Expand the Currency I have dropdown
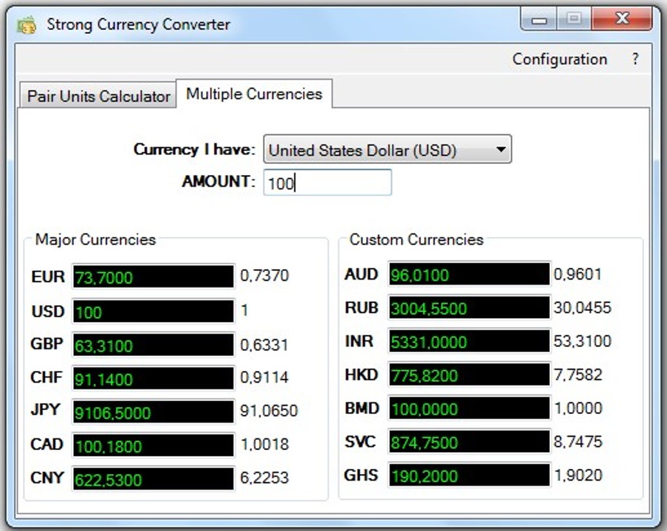The image size is (667, 531). [x=387, y=150]
